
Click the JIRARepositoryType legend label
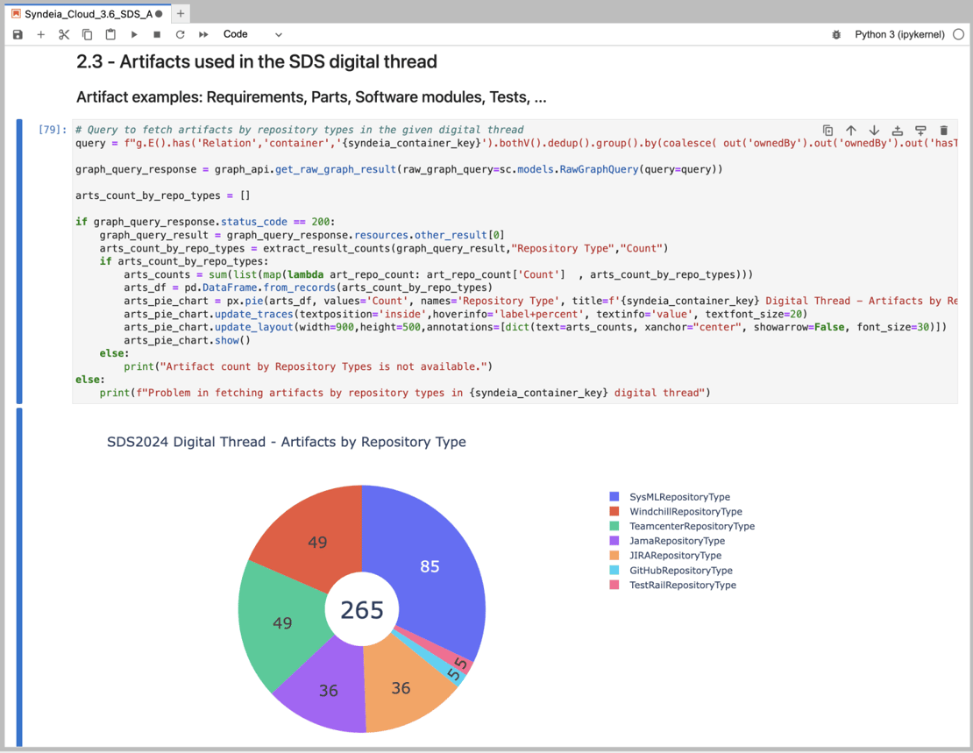[x=675, y=556]
